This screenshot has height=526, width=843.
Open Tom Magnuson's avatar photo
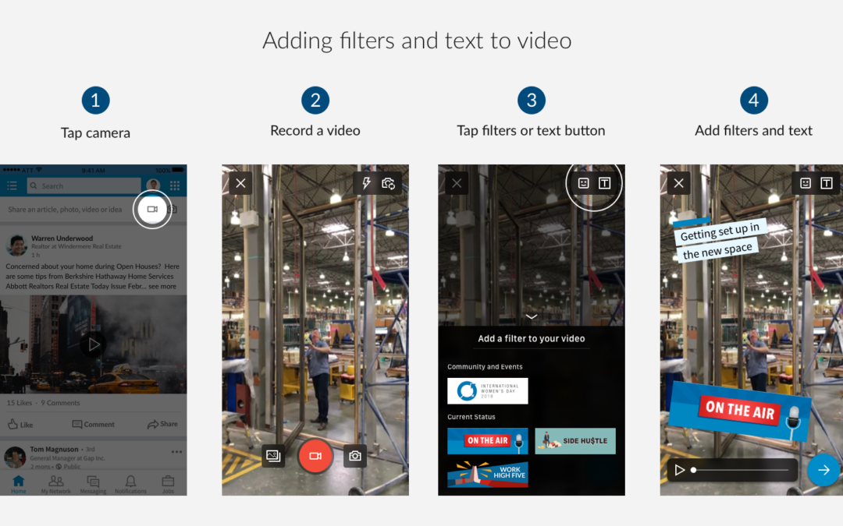tap(15, 457)
